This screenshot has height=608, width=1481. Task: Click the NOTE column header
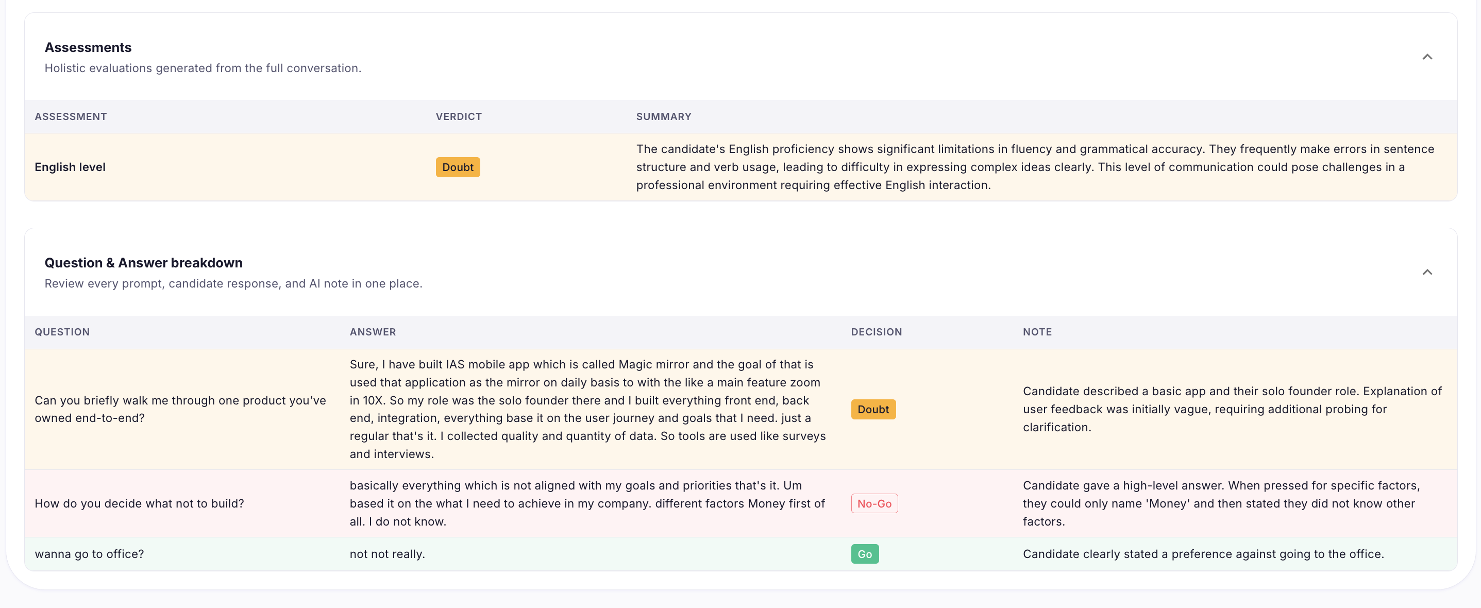[x=1037, y=332]
